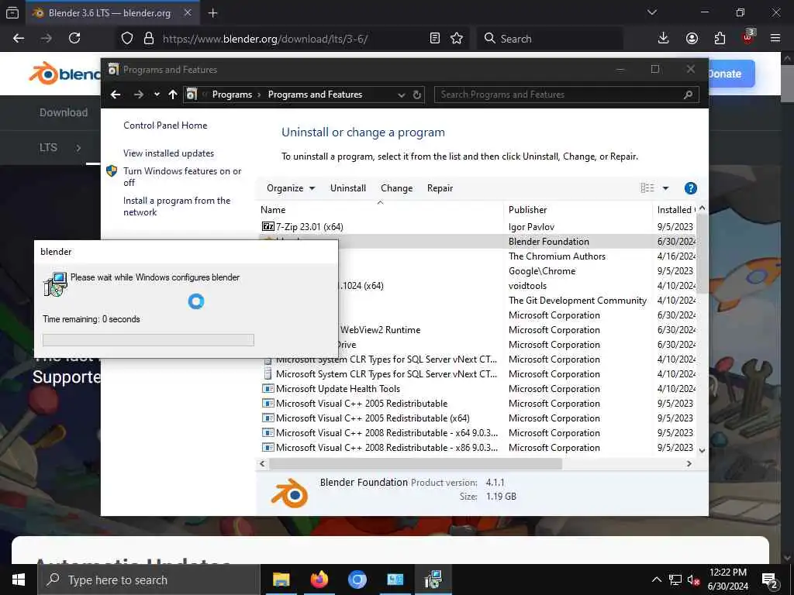This screenshot has height=595, width=794.
Task: Change view using the view icon
Action: click(647, 188)
